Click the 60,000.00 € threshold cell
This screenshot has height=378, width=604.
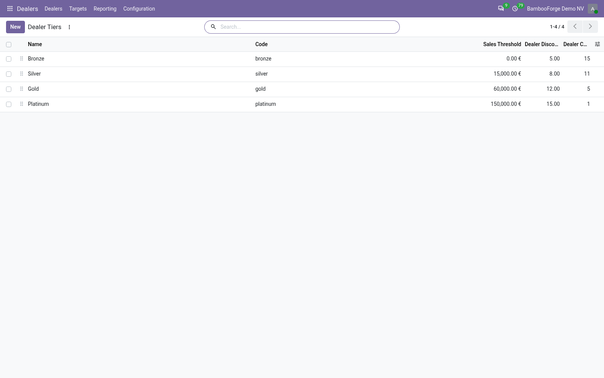pyautogui.click(x=507, y=89)
